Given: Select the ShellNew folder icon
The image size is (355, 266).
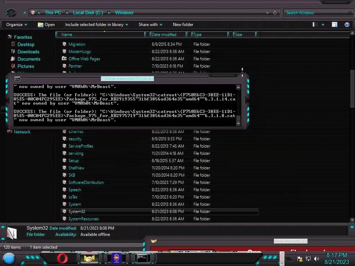Looking at the screenshot, I should tap(64, 168).
